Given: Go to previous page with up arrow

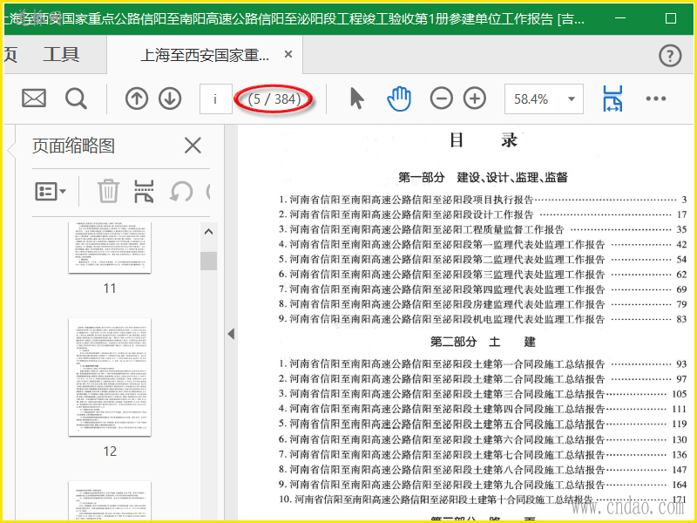Looking at the screenshot, I should tap(137, 98).
